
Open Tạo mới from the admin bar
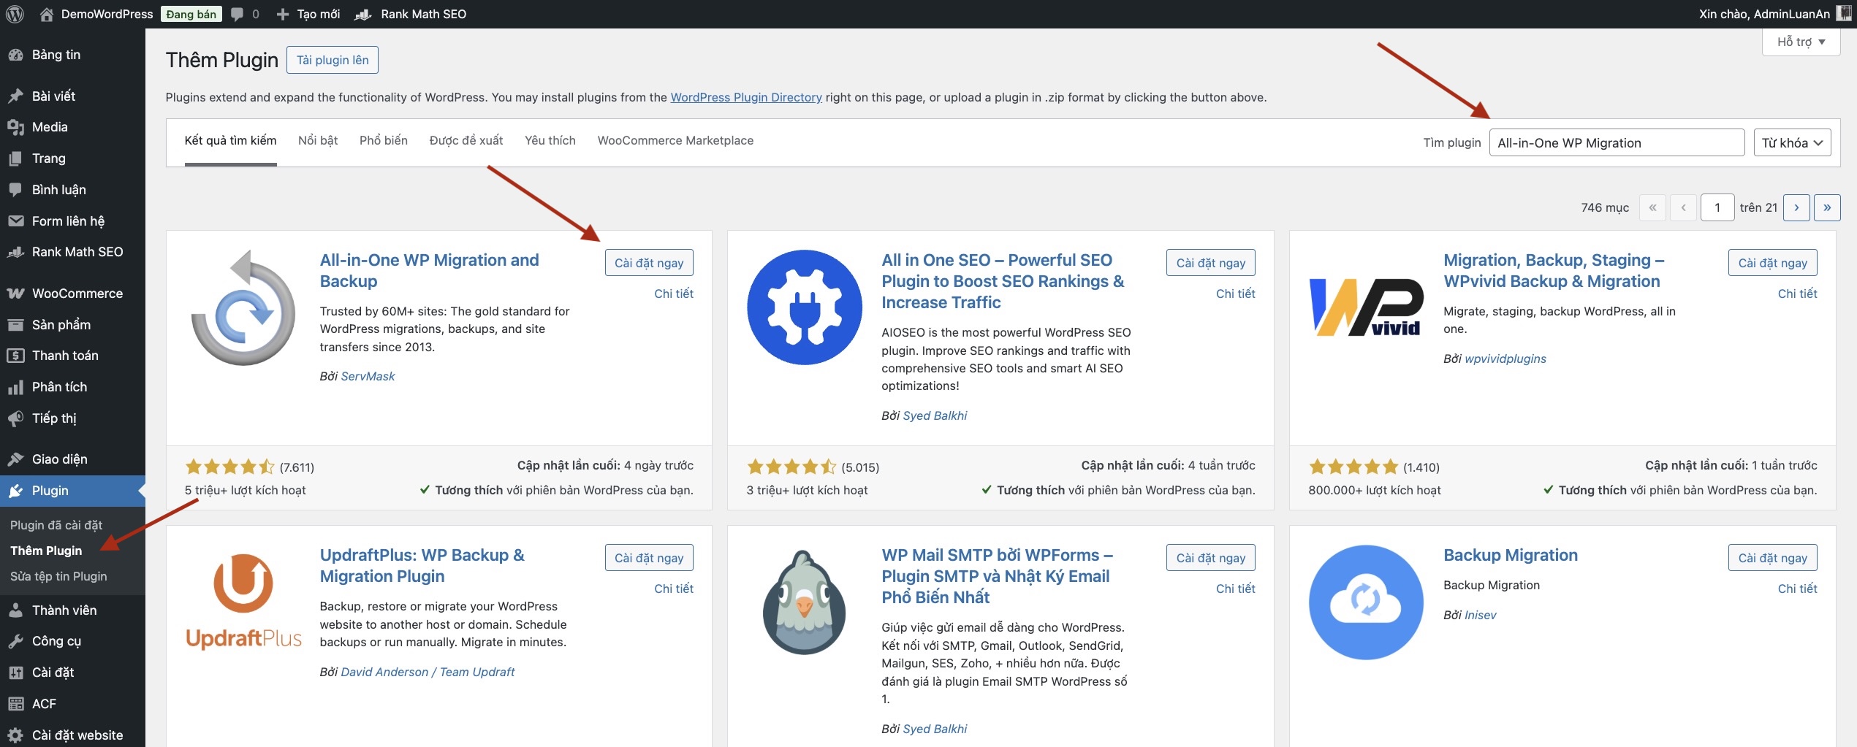coord(308,14)
